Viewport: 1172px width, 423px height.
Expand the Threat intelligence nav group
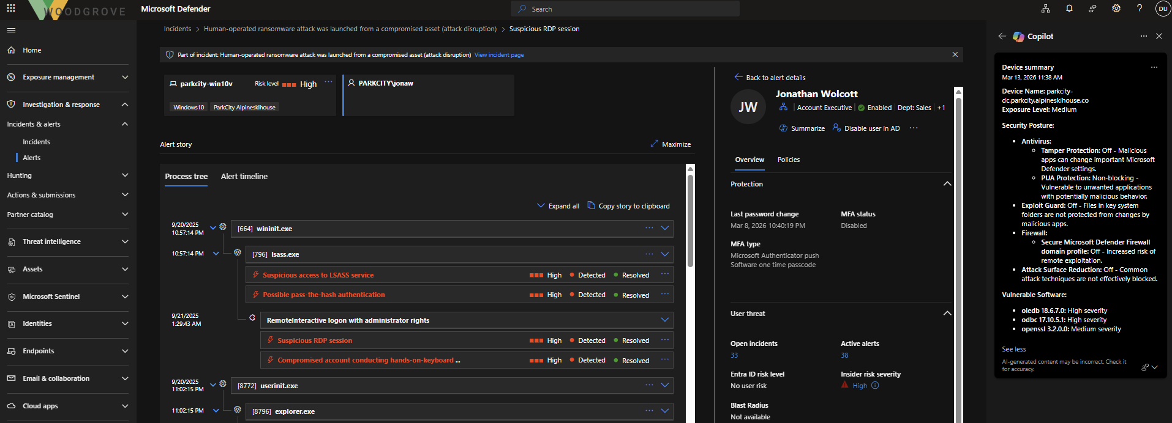point(125,241)
